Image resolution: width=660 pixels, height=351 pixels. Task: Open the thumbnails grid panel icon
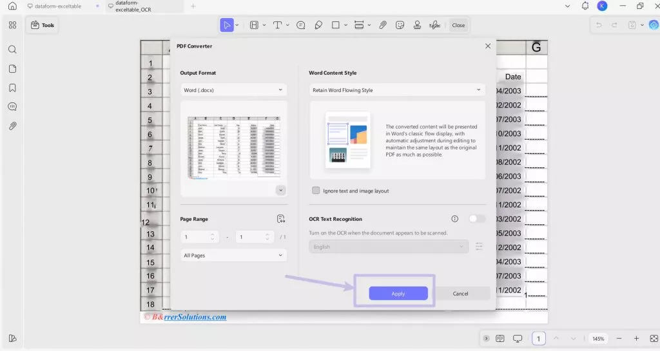pyautogui.click(x=13, y=25)
